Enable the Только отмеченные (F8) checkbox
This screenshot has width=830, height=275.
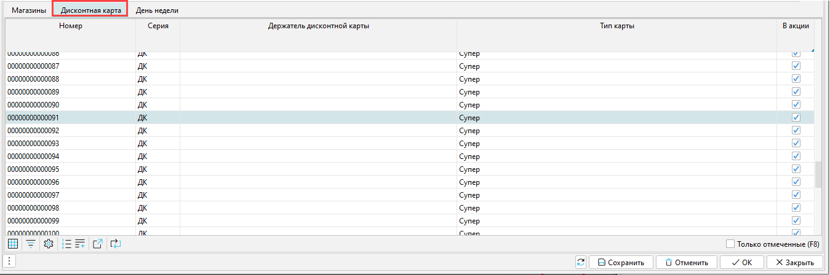click(730, 244)
